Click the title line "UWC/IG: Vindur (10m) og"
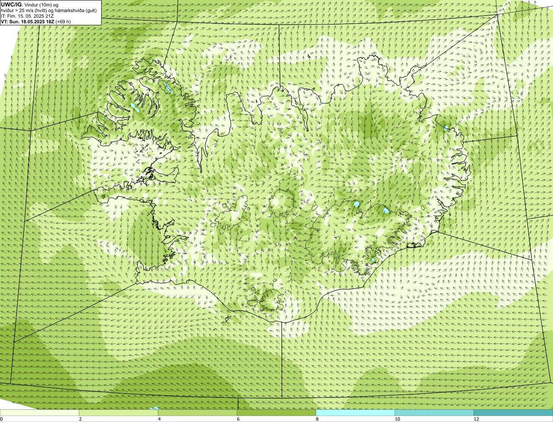The height and width of the screenshot is (422, 553). click(29, 5)
